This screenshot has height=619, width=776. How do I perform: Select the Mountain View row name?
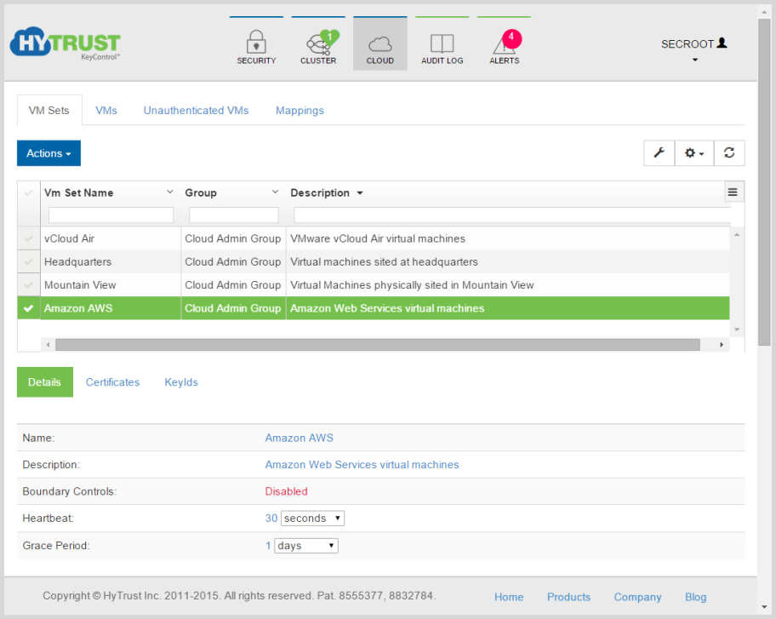[x=80, y=285]
